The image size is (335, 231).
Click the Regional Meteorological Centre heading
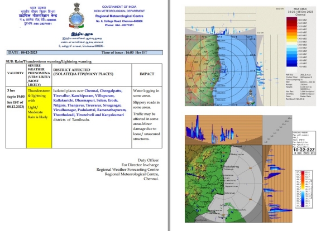tap(119, 16)
